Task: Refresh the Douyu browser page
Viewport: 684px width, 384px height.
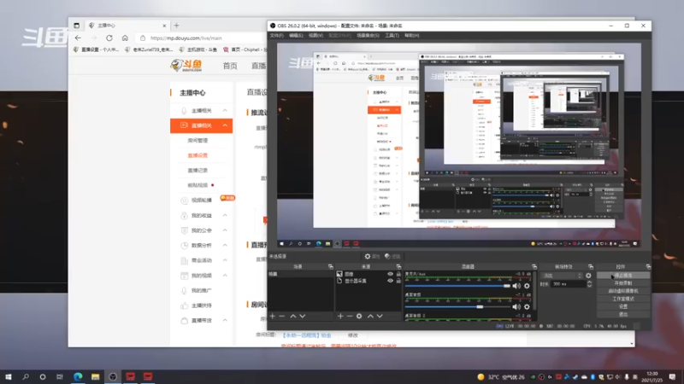Action: tap(109, 38)
